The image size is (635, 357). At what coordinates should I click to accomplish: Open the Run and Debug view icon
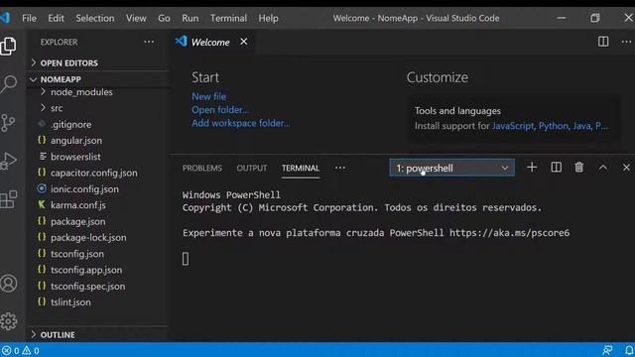pos(8,161)
